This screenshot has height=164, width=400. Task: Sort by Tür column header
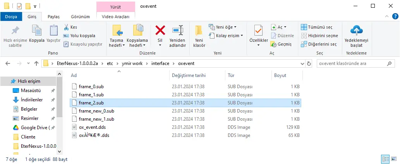pyautogui.click(x=248, y=75)
